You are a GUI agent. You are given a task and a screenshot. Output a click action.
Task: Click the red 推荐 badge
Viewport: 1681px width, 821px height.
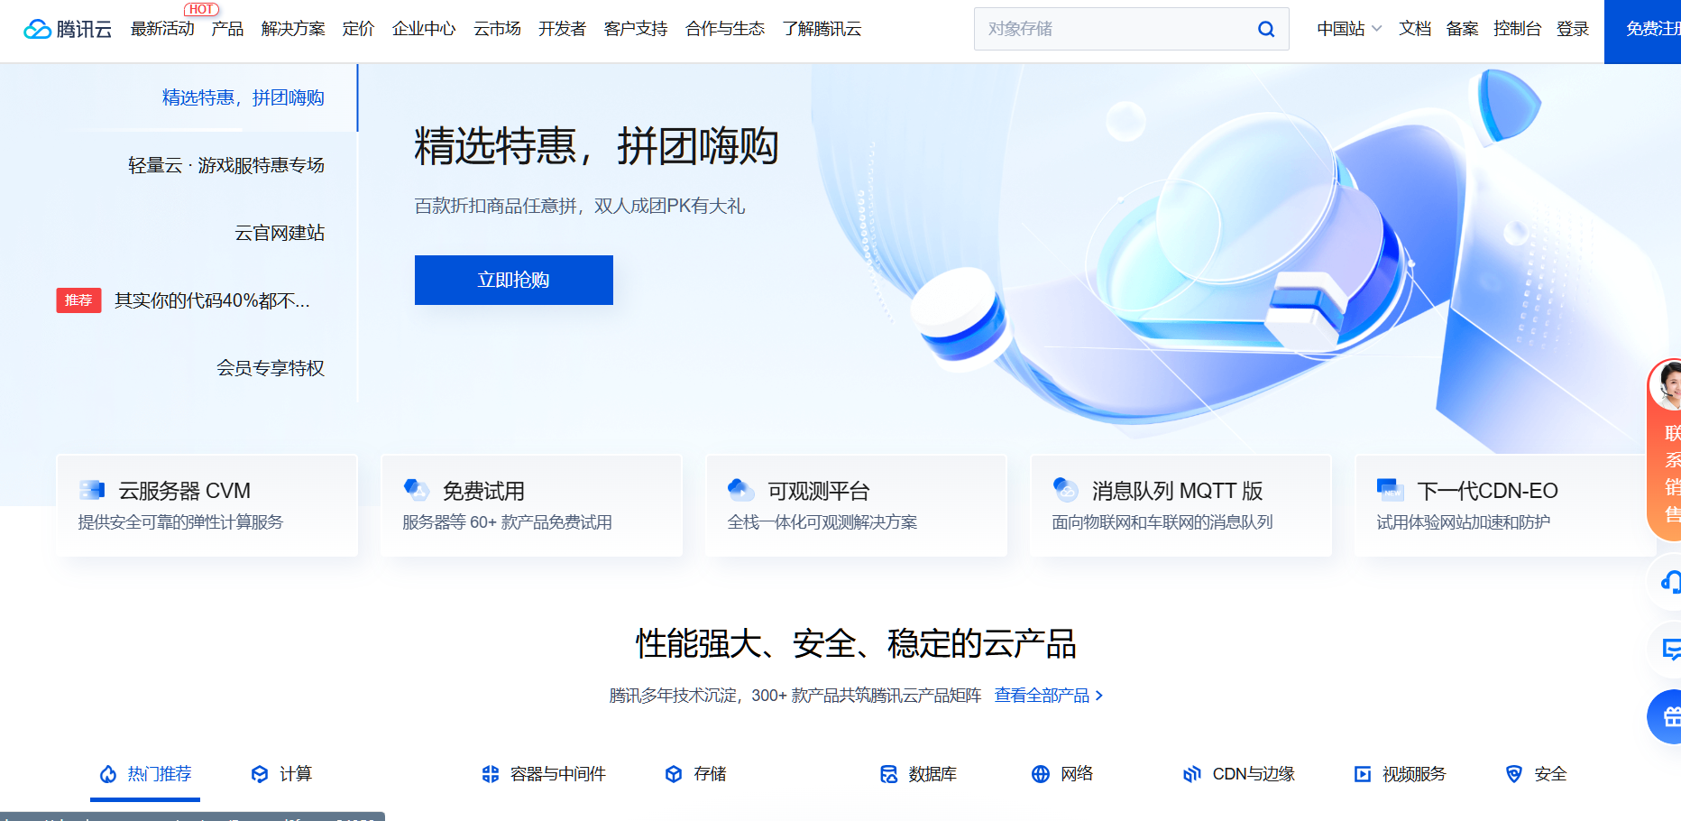tap(78, 300)
